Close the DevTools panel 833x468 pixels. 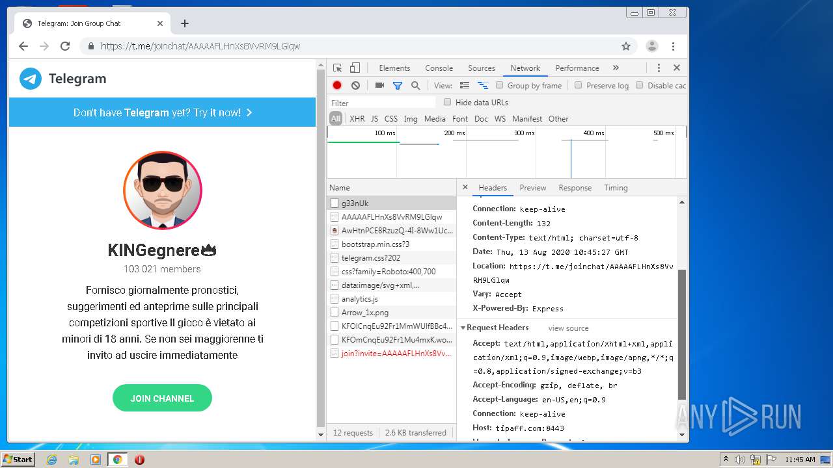(677, 68)
